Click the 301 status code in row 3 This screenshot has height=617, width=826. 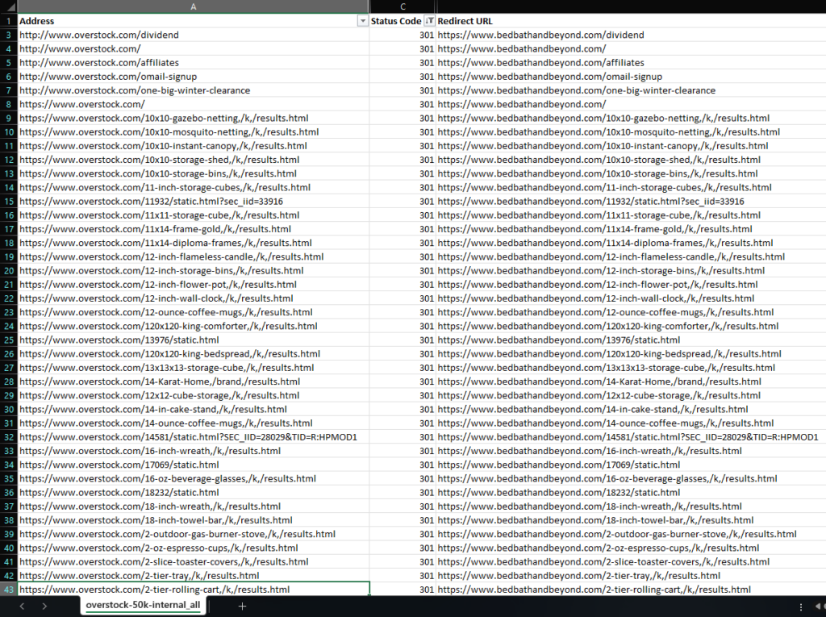click(426, 35)
